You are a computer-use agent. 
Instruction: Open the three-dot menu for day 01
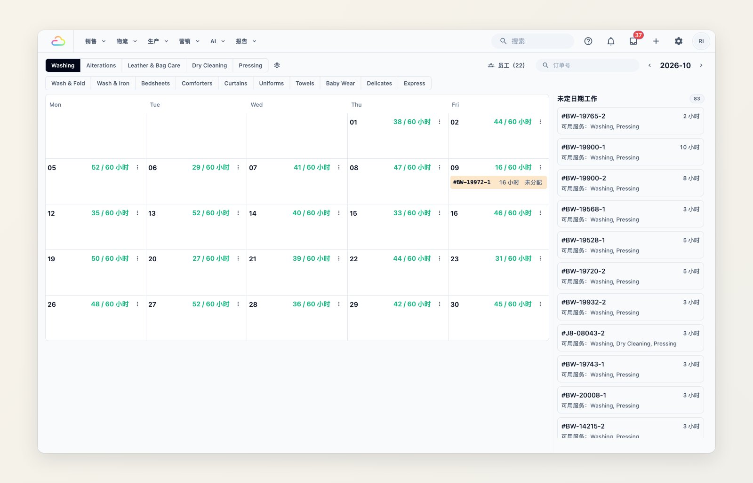pyautogui.click(x=440, y=122)
